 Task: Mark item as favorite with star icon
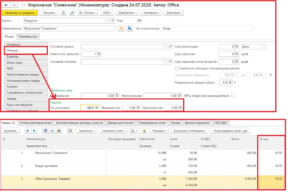(23, 5)
